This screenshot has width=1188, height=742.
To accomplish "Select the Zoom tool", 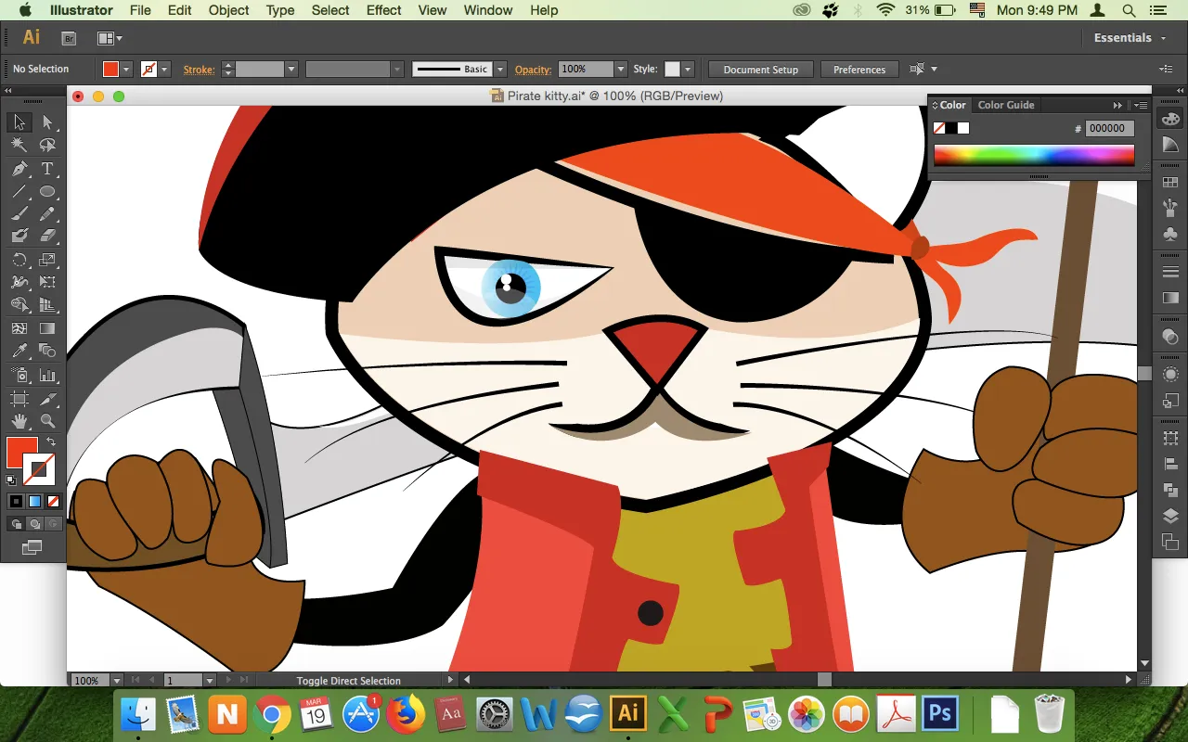I will [48, 422].
